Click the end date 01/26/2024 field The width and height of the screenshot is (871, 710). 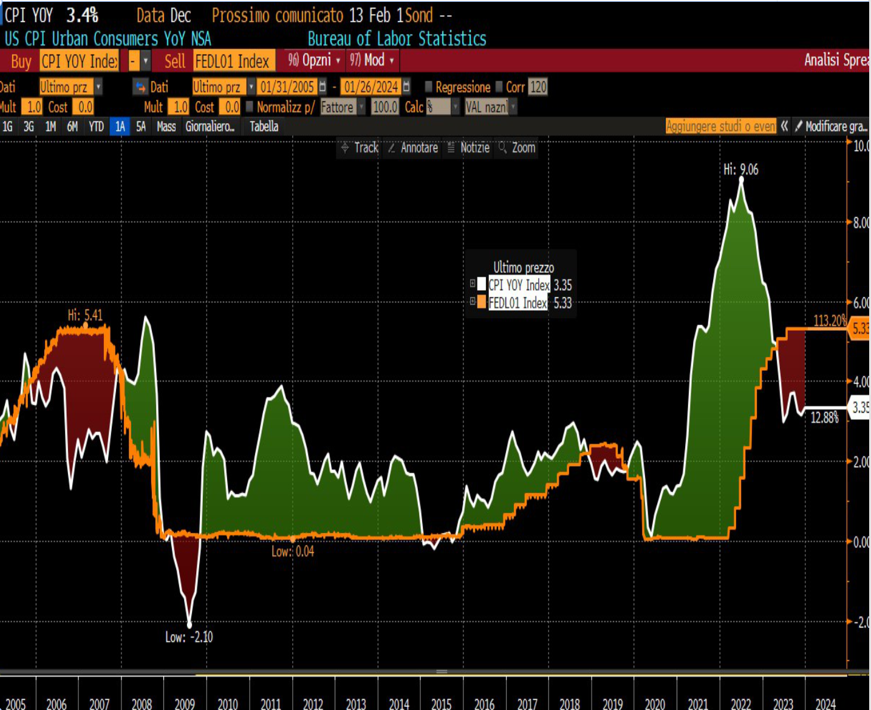[x=371, y=87]
